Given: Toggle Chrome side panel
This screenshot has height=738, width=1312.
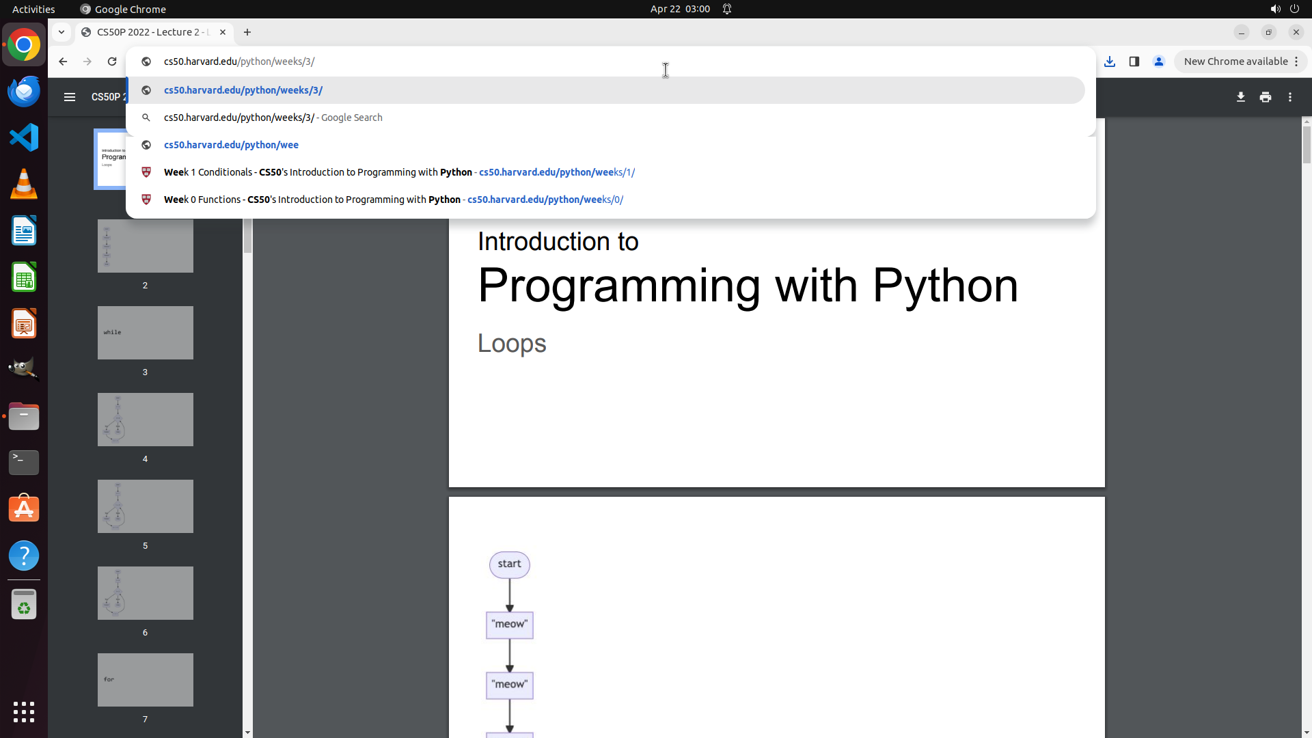Looking at the screenshot, I should pos(1134,61).
